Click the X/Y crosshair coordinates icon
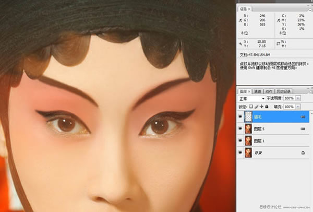 [240, 44]
